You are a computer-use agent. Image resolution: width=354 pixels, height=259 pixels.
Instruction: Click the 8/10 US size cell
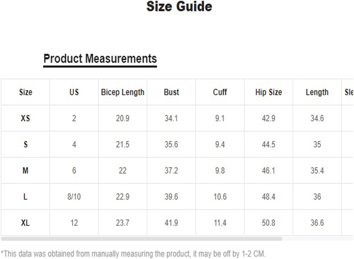pyautogui.click(x=74, y=197)
